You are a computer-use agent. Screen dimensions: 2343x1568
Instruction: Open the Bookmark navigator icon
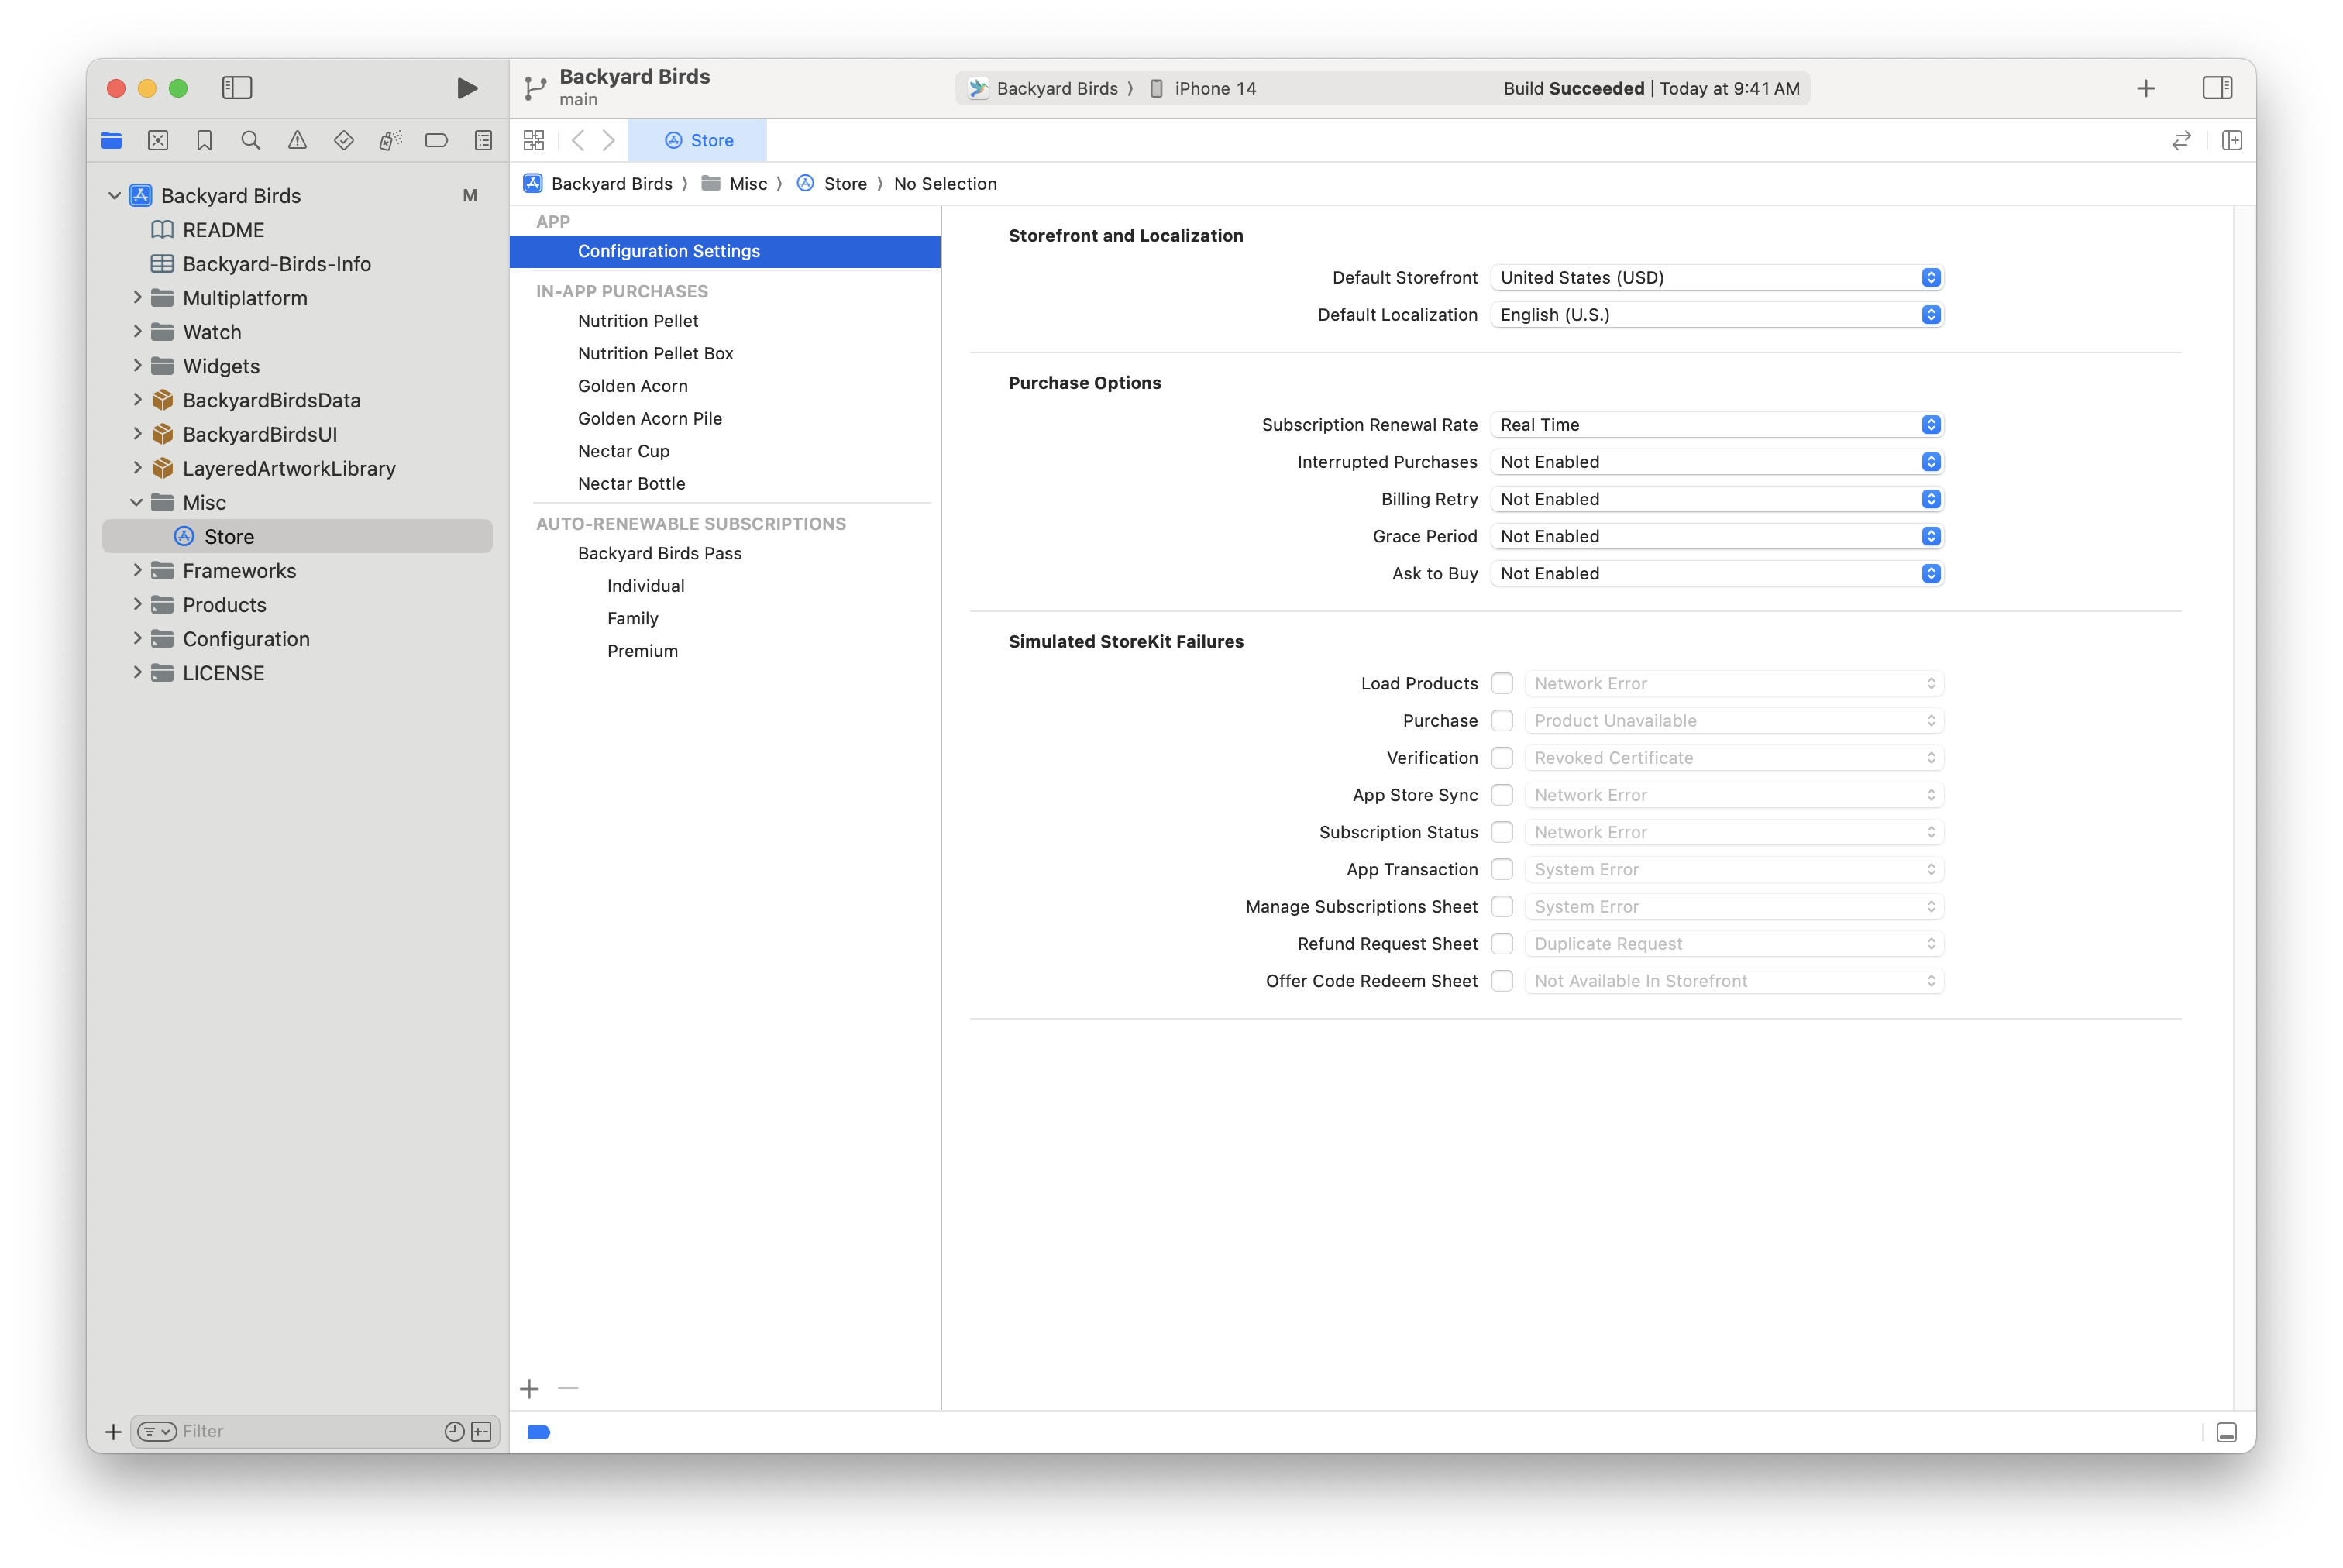(x=204, y=140)
